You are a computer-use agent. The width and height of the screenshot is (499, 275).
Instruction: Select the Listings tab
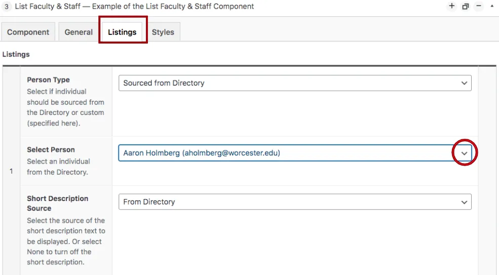click(x=122, y=32)
